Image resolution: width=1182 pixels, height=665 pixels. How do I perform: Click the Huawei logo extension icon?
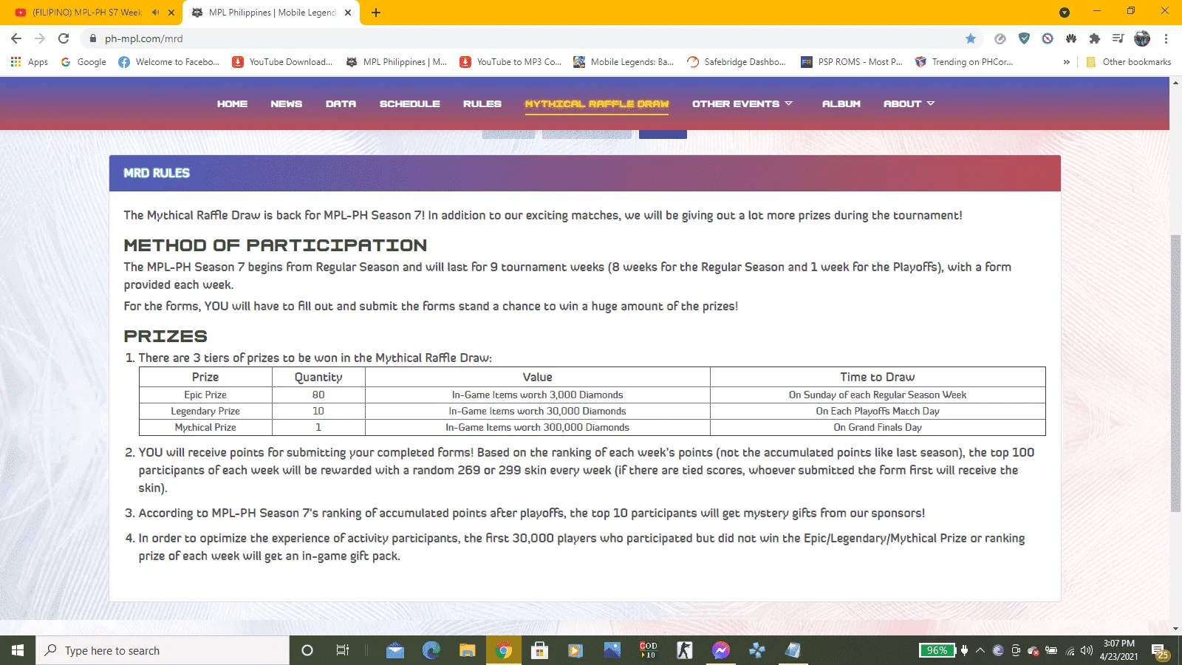click(1071, 38)
